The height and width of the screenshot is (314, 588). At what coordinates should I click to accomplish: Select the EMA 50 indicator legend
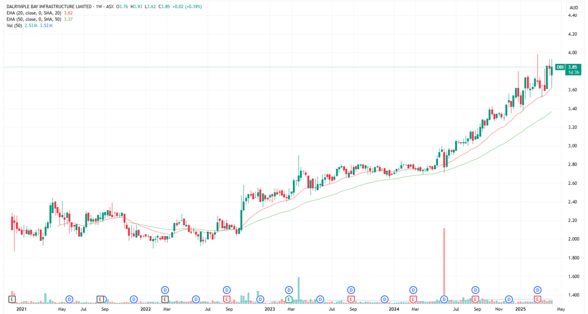point(40,19)
